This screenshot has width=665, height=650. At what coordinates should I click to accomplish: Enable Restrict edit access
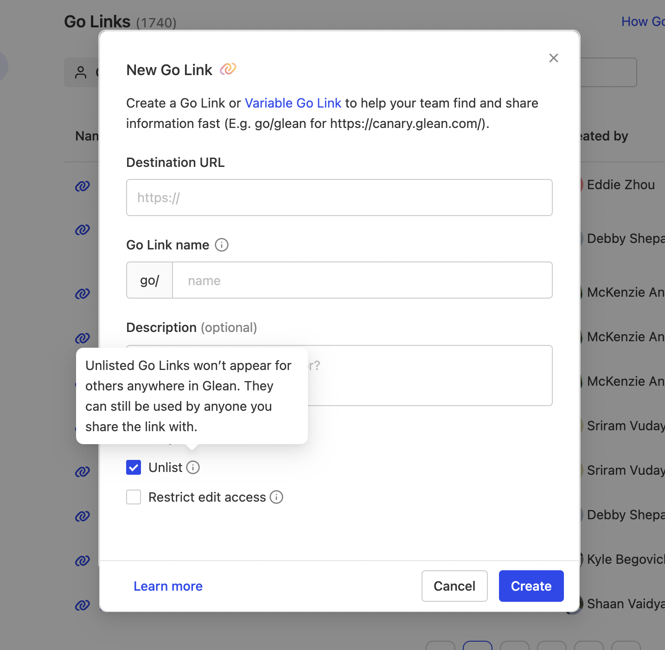(x=133, y=497)
